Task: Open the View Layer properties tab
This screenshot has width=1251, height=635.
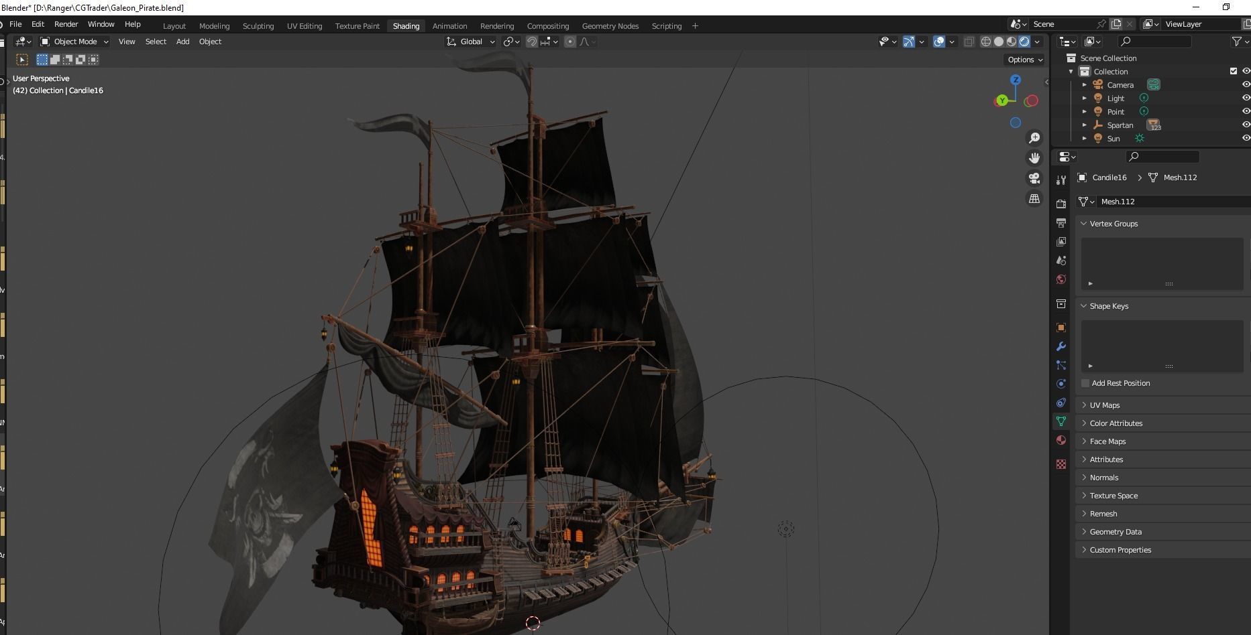Action: click(x=1061, y=241)
